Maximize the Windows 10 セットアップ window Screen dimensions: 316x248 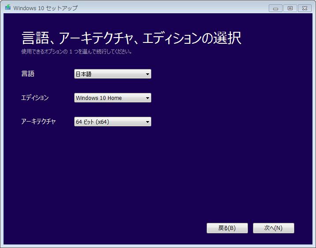pyautogui.click(x=290, y=8)
